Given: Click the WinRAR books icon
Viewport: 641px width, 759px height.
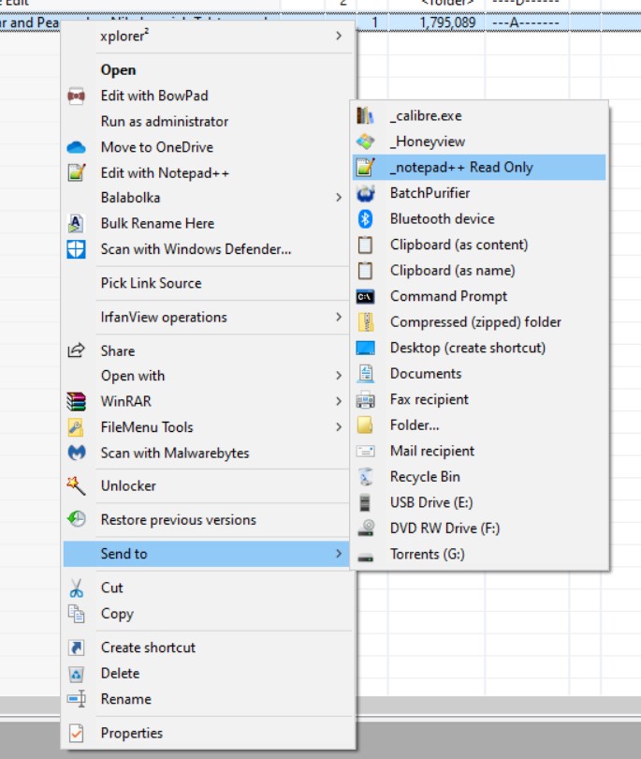Looking at the screenshot, I should coord(76,401).
